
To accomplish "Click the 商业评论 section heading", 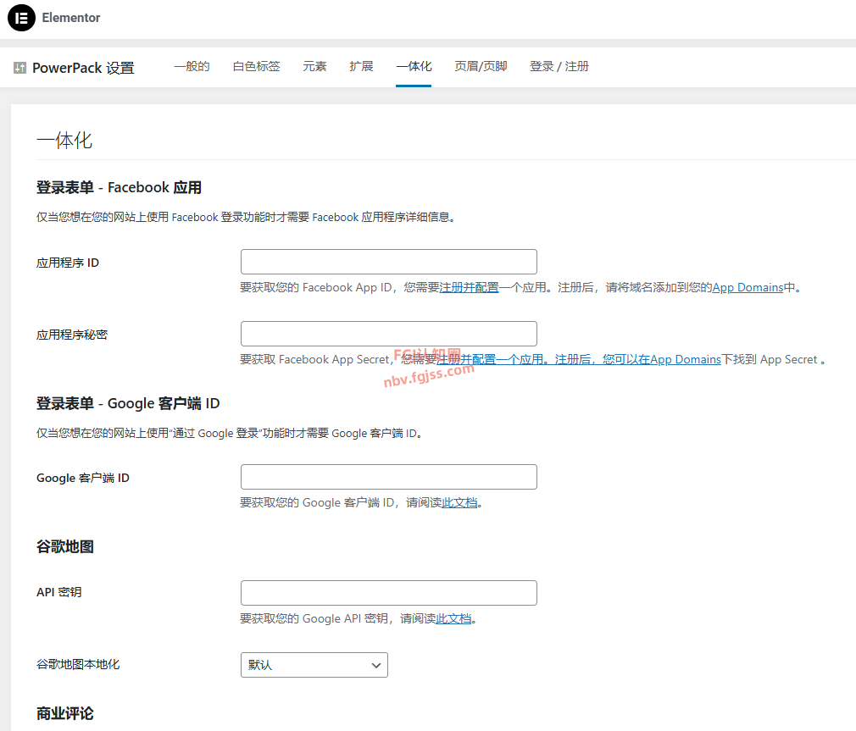I will pos(65,713).
